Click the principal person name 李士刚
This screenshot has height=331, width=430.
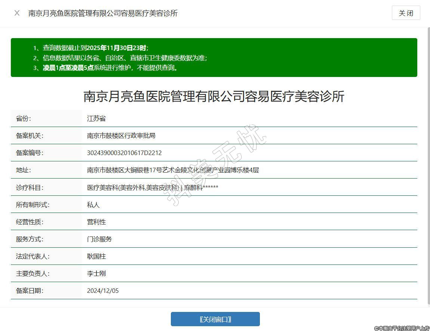click(96, 273)
